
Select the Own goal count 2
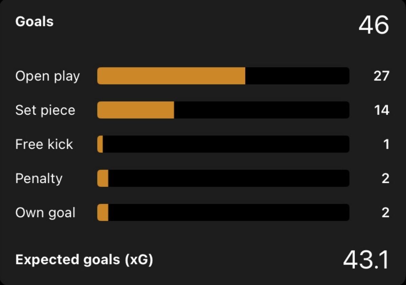tap(385, 213)
